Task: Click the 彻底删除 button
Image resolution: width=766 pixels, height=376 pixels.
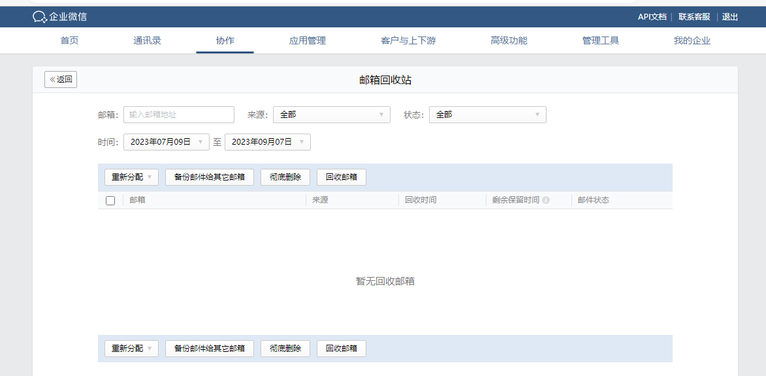Action: click(285, 177)
